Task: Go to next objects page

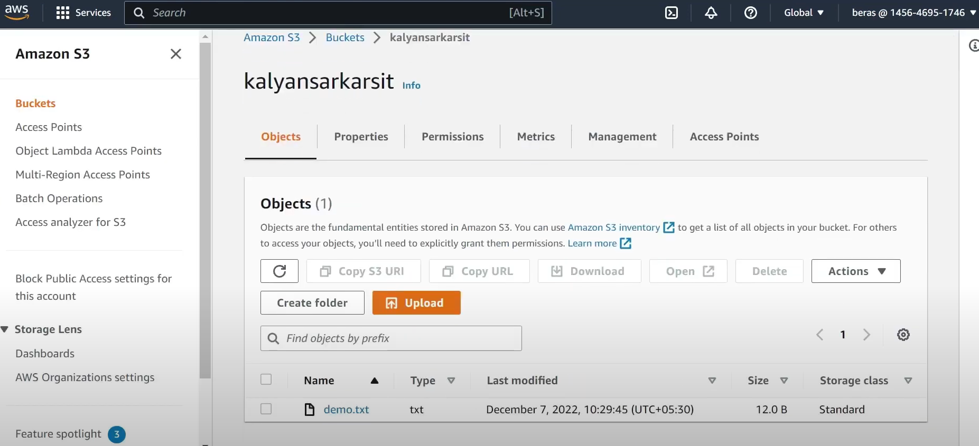Action: 866,335
